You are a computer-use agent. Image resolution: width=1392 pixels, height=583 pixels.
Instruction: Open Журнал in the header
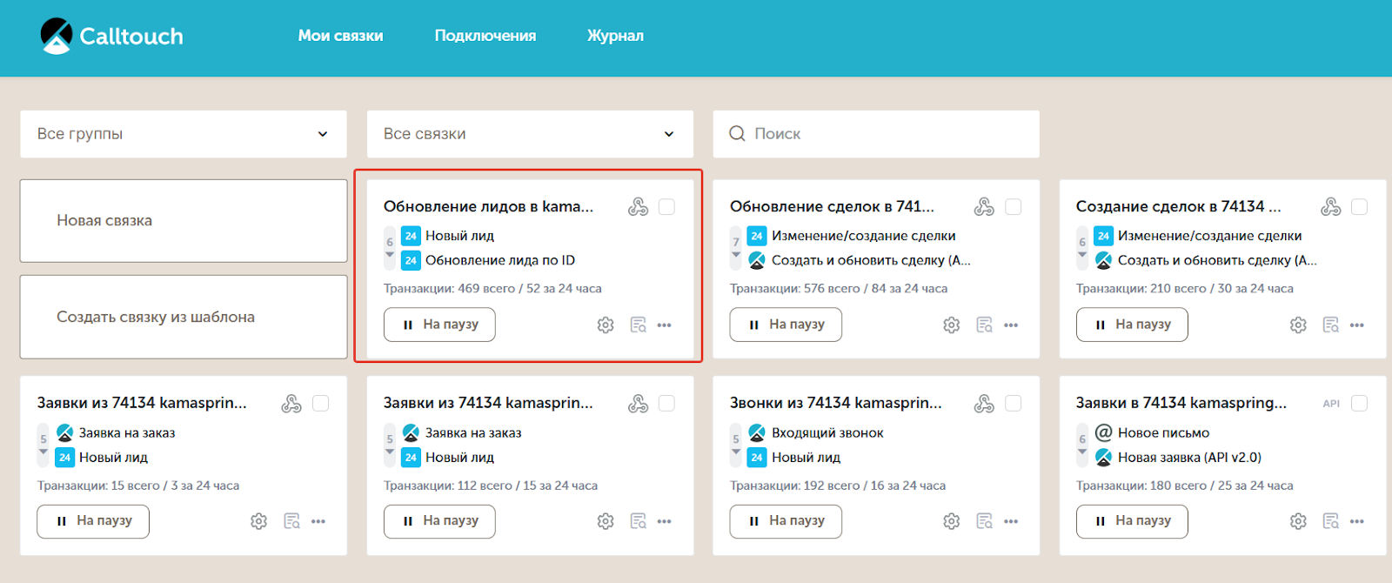pyautogui.click(x=615, y=36)
